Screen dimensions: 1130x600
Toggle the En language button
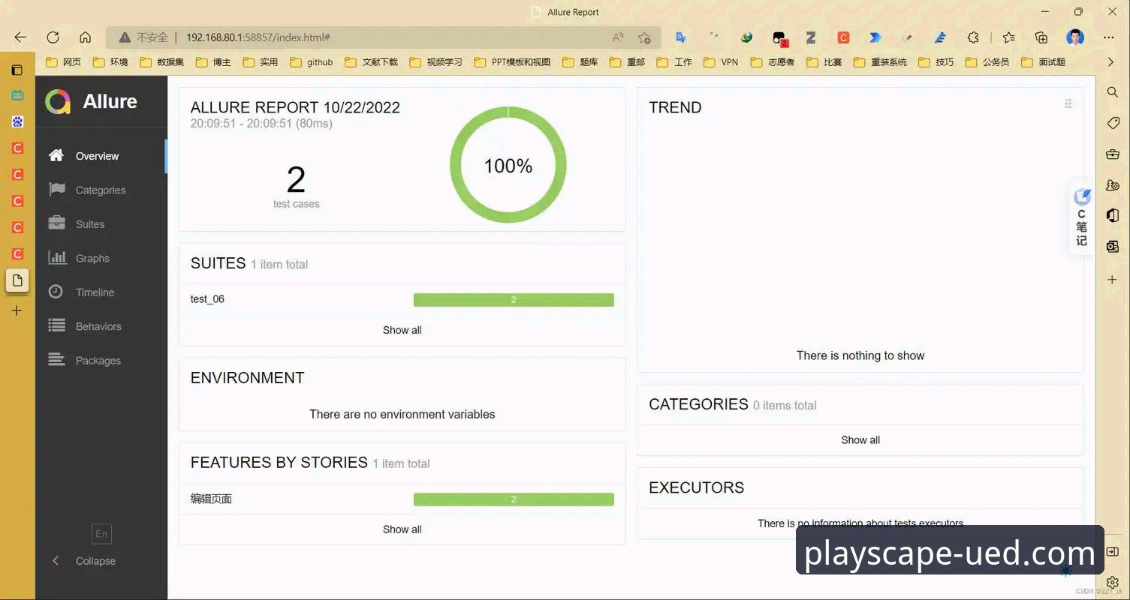(x=101, y=533)
